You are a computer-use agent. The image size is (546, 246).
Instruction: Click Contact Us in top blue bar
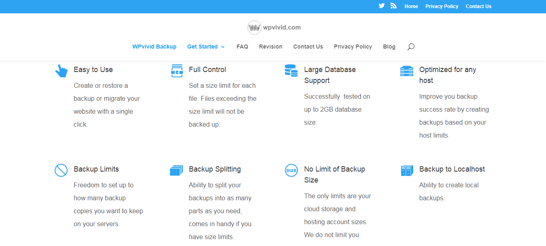coord(478,6)
